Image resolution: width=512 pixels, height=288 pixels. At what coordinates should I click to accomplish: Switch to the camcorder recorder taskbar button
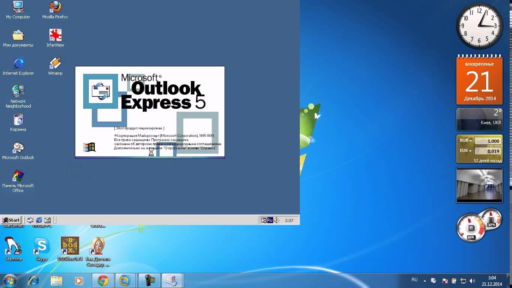point(149,281)
